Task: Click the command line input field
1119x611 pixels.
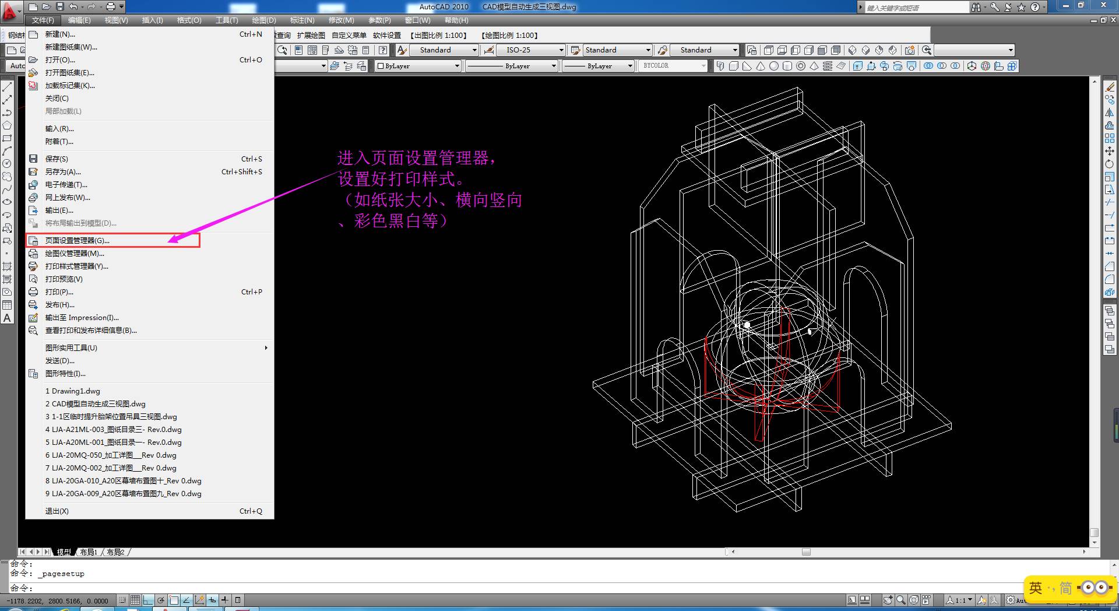Action: [559, 588]
